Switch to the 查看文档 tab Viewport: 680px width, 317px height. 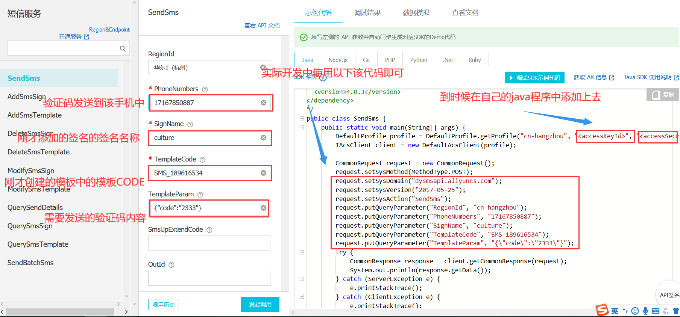[465, 13]
